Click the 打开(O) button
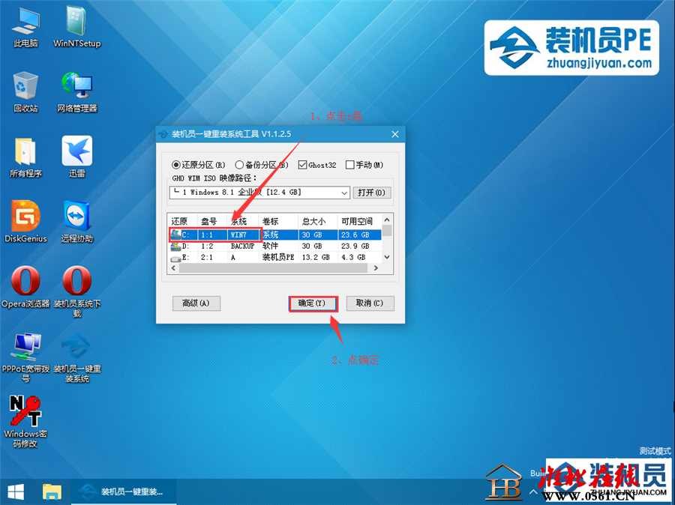 tap(372, 193)
